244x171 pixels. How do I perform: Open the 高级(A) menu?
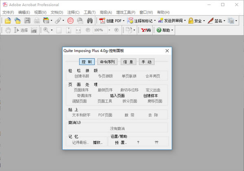point(106,12)
